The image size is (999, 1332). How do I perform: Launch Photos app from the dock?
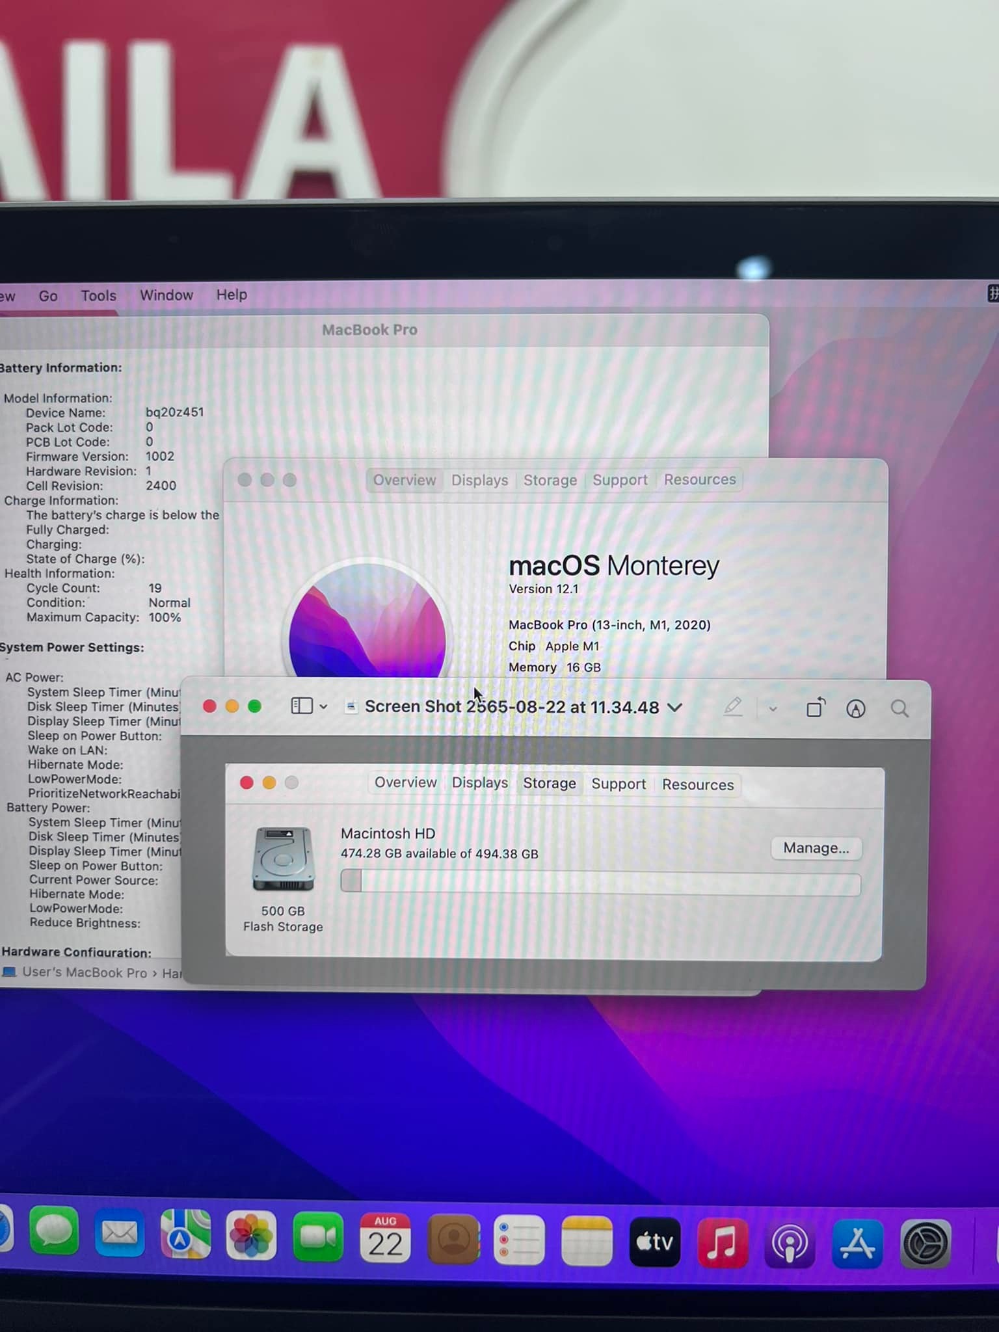click(251, 1236)
